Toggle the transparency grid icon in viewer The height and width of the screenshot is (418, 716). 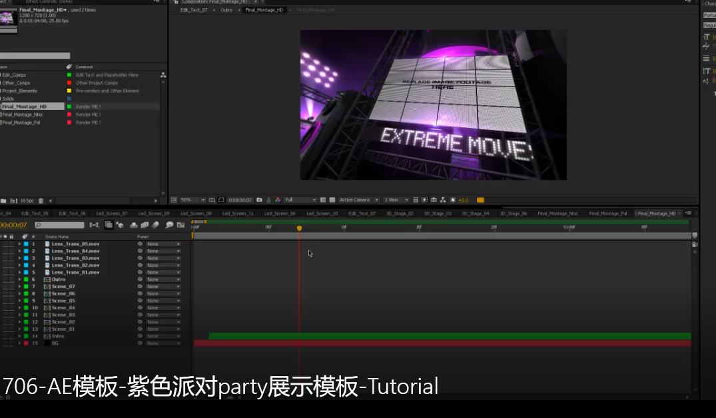point(332,200)
